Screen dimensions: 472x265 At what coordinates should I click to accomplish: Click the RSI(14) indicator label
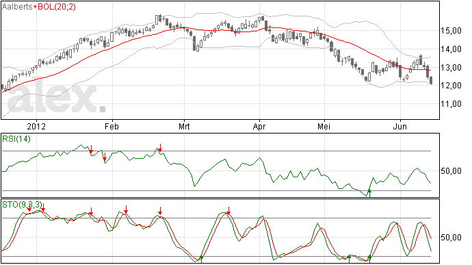pyautogui.click(x=16, y=139)
